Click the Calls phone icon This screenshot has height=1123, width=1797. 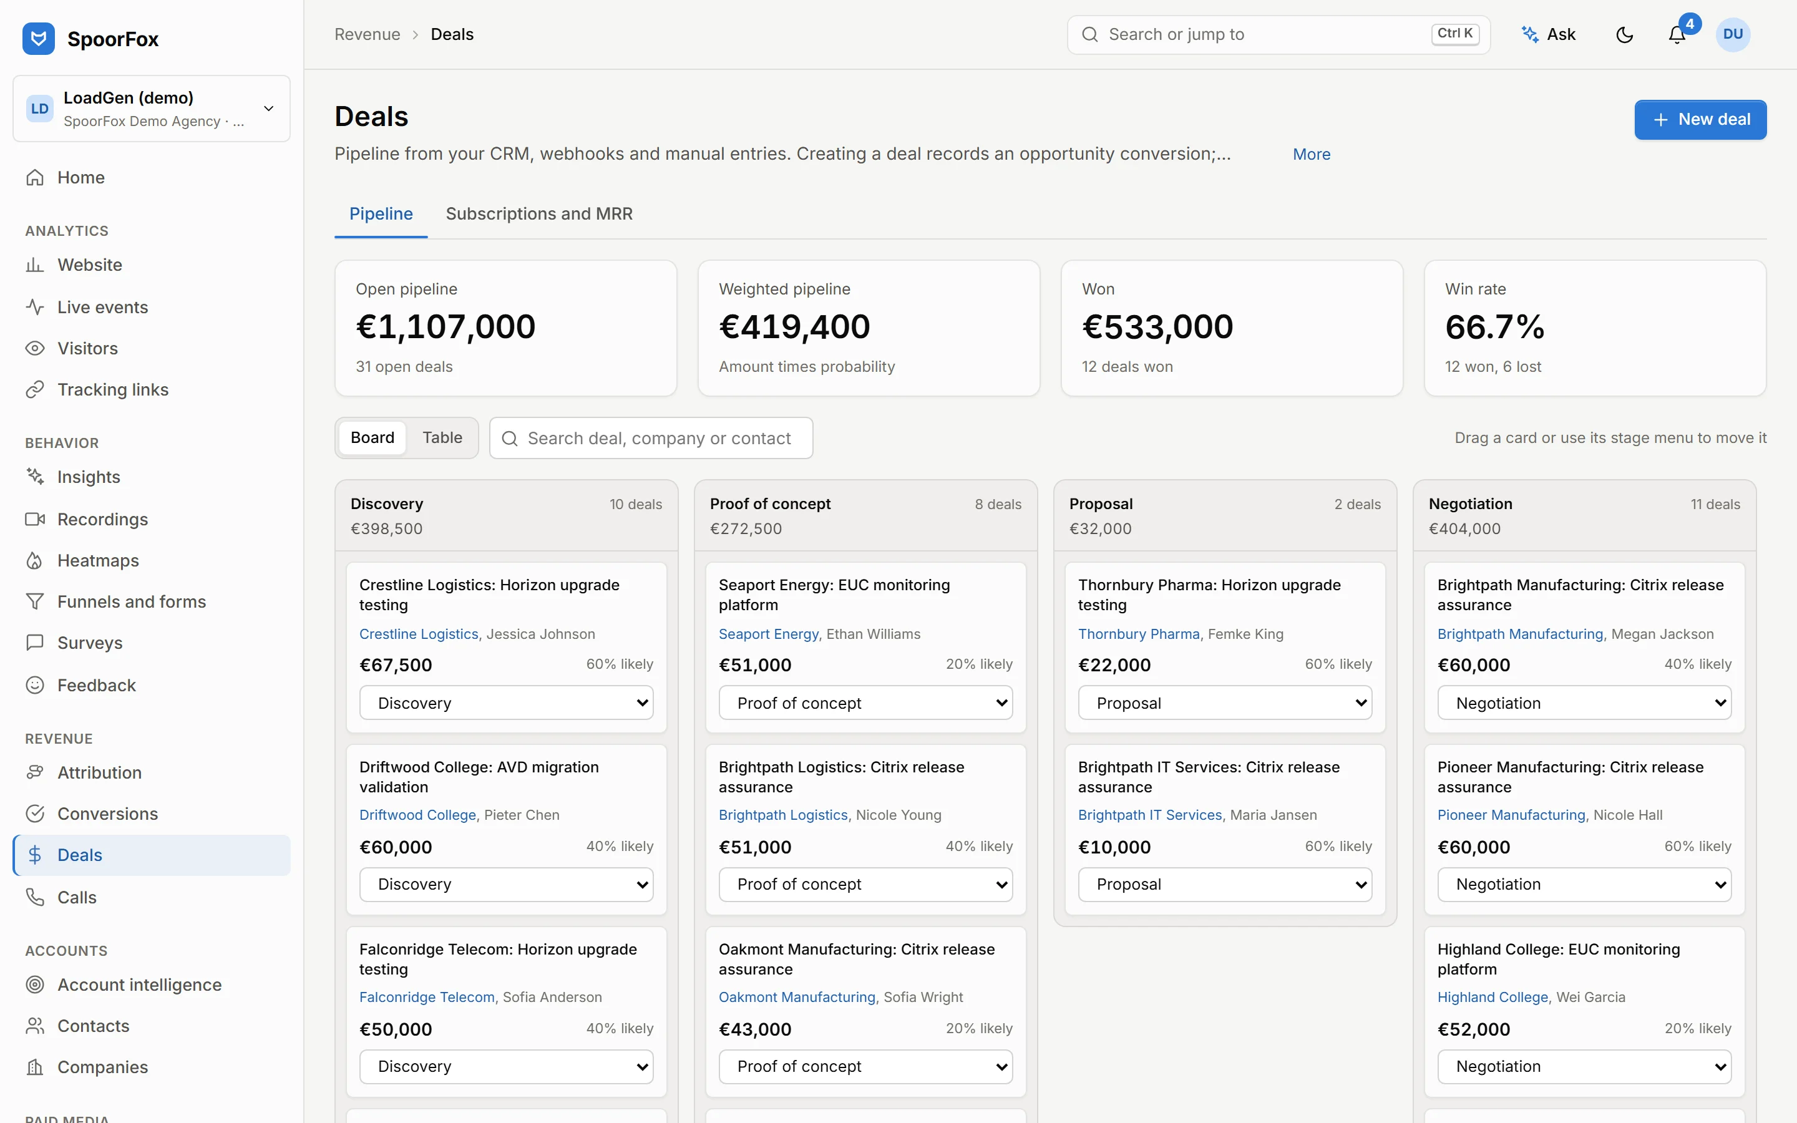35,897
